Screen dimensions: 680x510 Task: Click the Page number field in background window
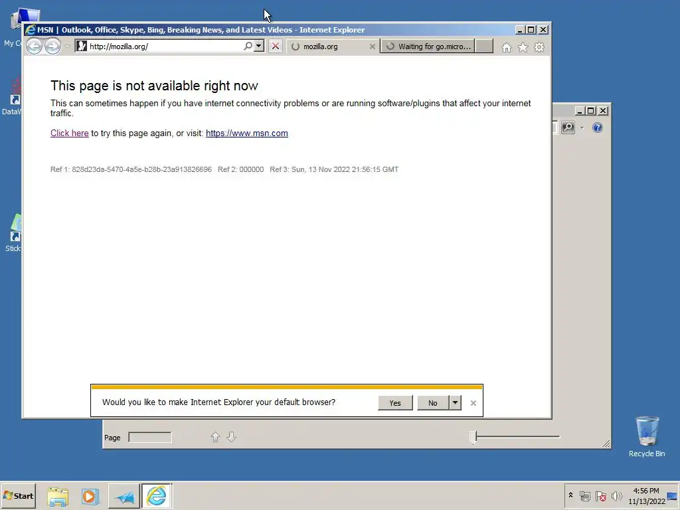[150, 437]
